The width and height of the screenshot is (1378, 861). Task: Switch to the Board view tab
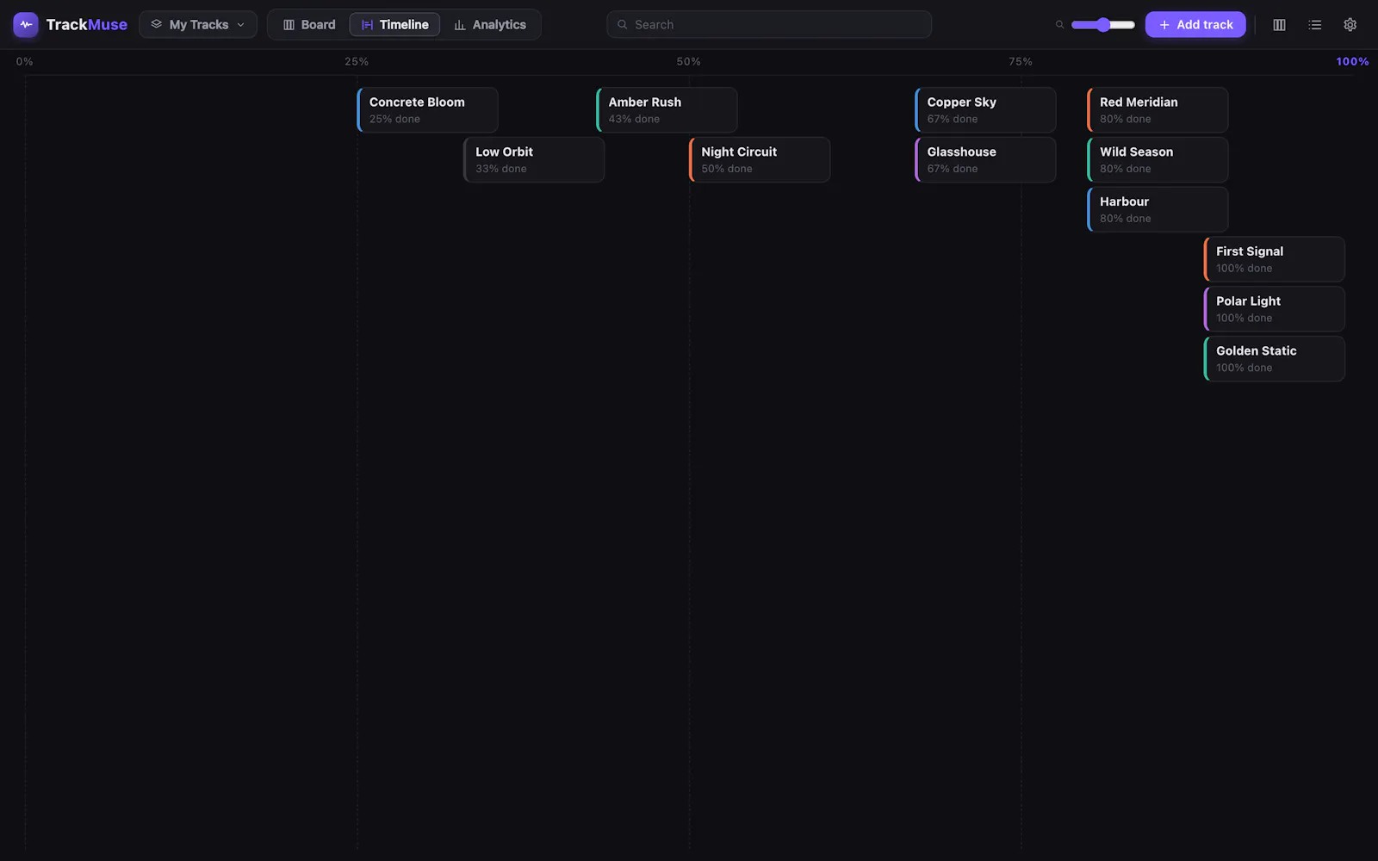click(x=309, y=24)
